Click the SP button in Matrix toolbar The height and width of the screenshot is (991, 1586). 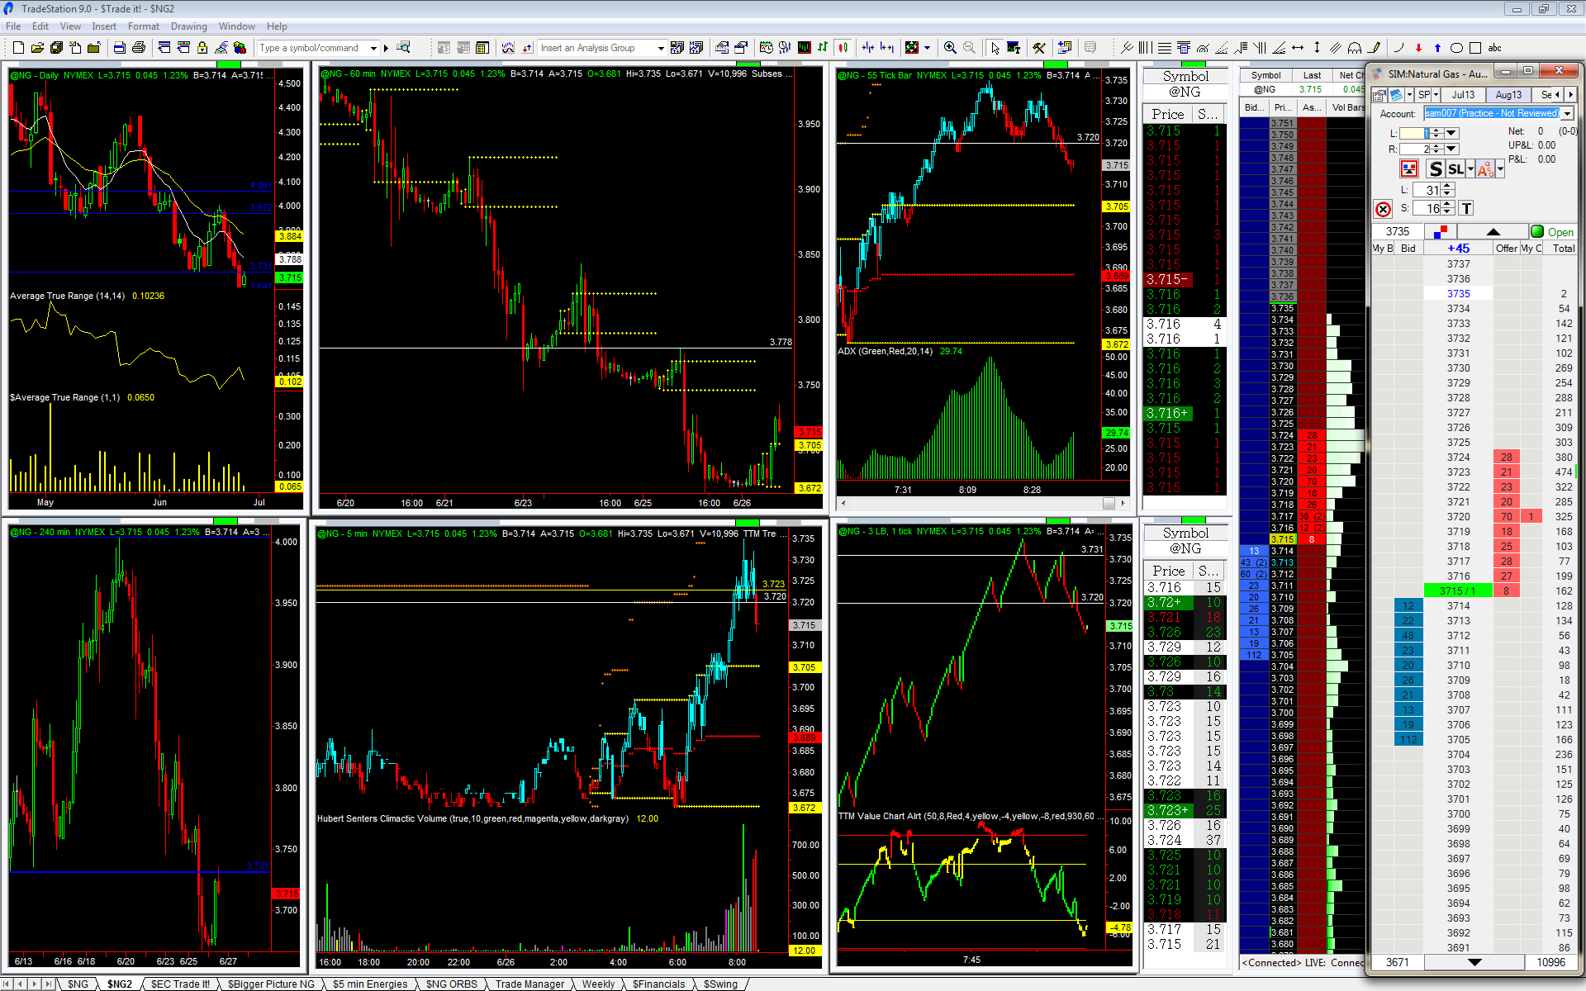[1424, 95]
